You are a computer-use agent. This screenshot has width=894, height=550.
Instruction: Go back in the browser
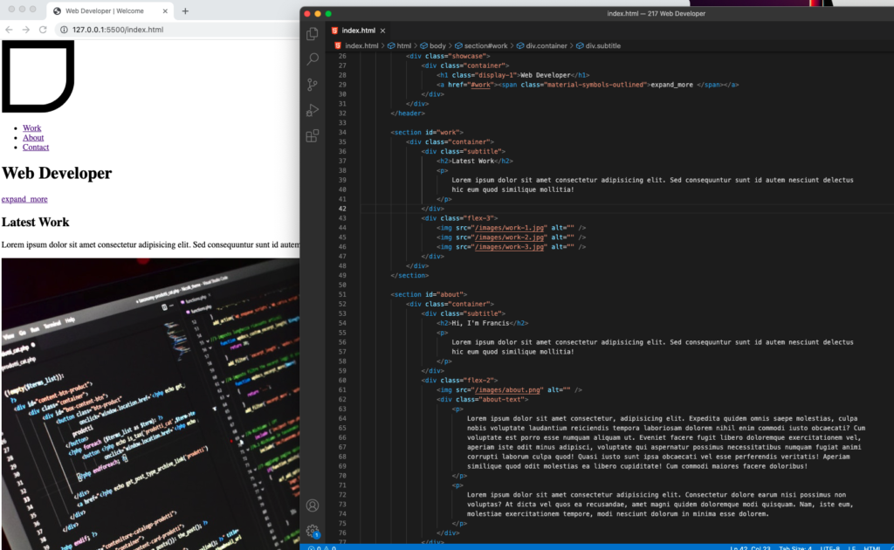pos(9,30)
